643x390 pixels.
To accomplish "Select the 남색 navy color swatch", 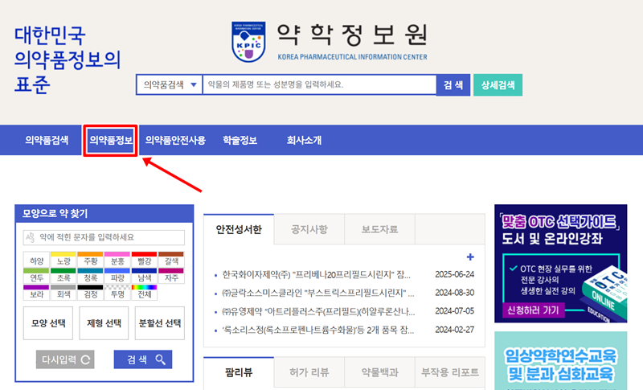I will pyautogui.click(x=145, y=276).
